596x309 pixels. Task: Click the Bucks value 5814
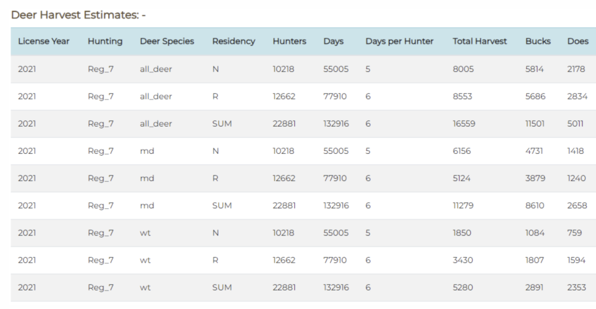coord(534,69)
